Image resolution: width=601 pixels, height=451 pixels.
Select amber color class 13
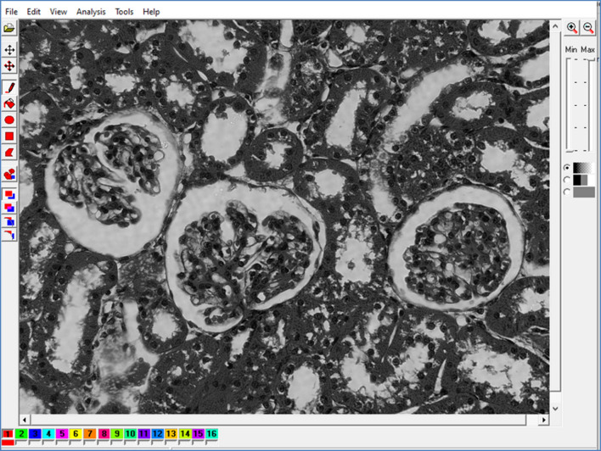coord(171,434)
